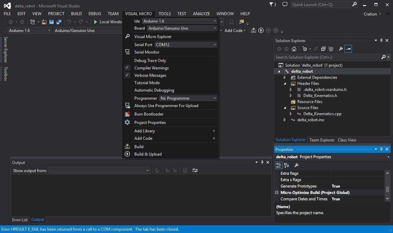Click the Build & Upload toolbar play icon
393x233 pixels.
[261, 30]
